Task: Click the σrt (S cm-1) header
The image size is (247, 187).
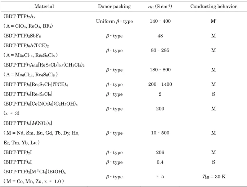Action: coord(160,6)
